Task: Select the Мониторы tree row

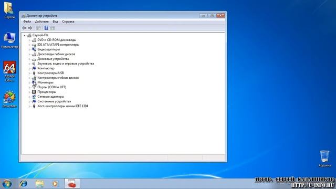Action: click(x=45, y=82)
